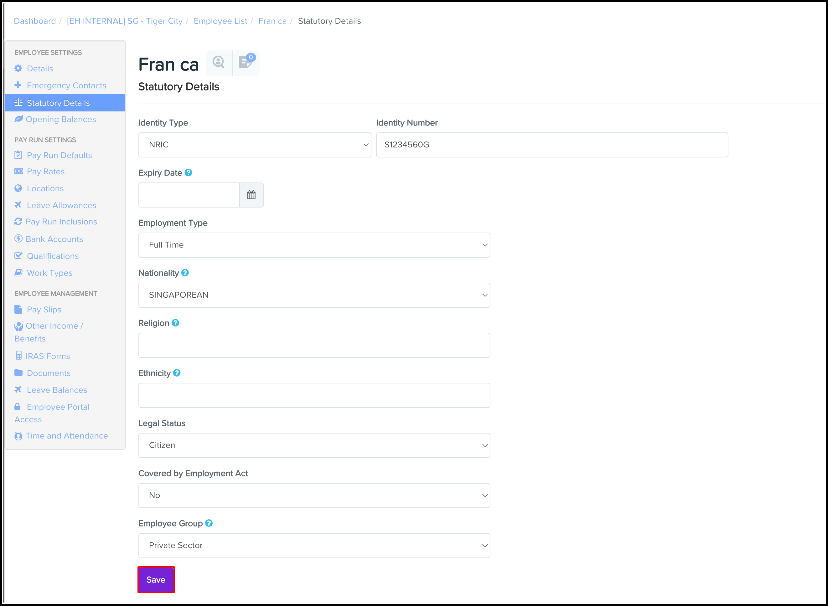
Task: Click the Ethnicity help icon
Action: click(x=177, y=373)
